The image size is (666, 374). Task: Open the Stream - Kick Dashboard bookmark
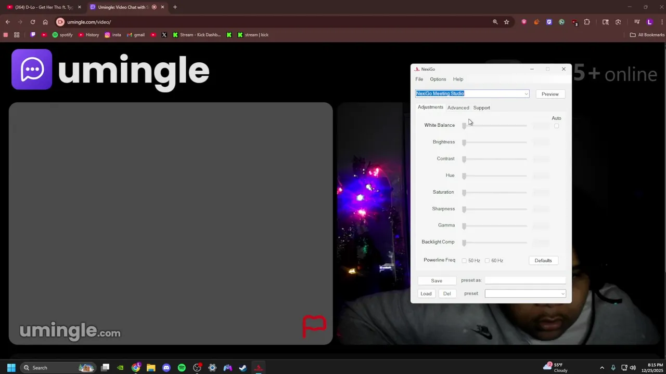(197, 35)
